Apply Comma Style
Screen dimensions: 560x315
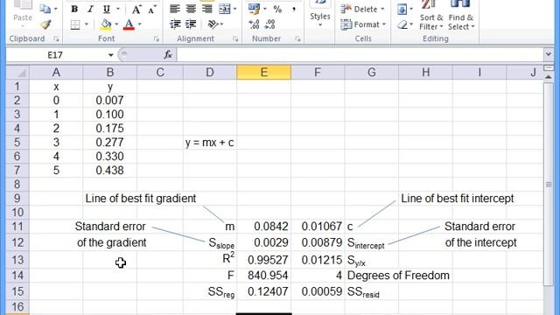294,10
